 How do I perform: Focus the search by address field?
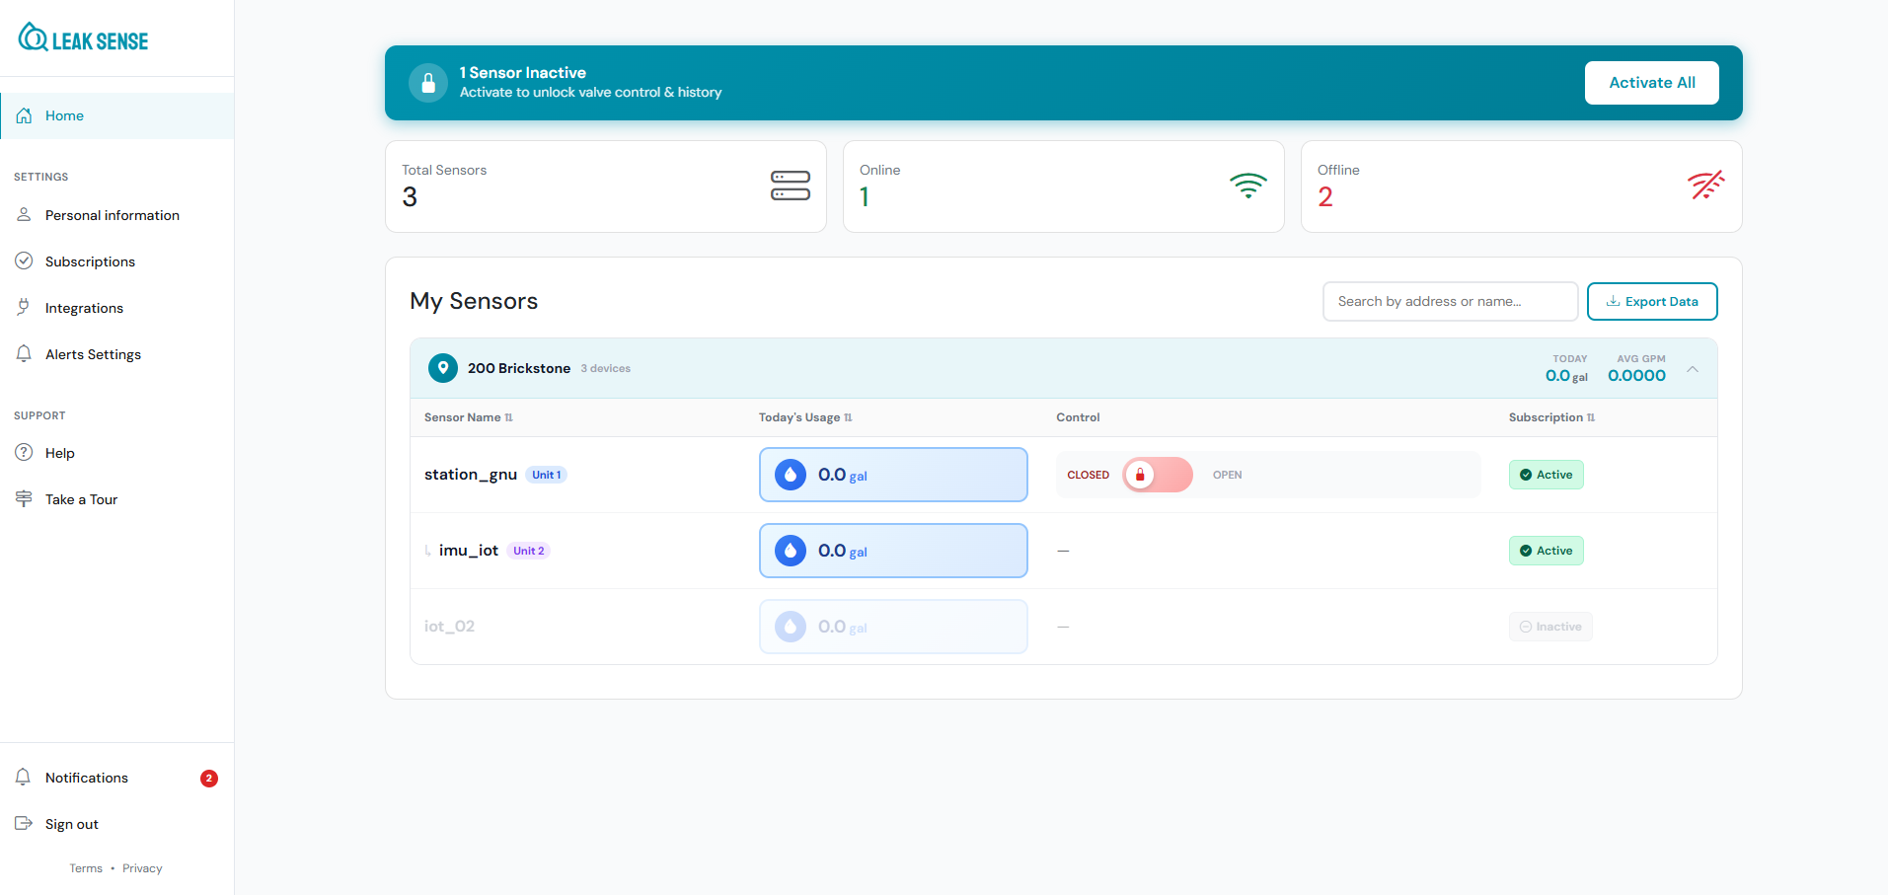coord(1450,301)
